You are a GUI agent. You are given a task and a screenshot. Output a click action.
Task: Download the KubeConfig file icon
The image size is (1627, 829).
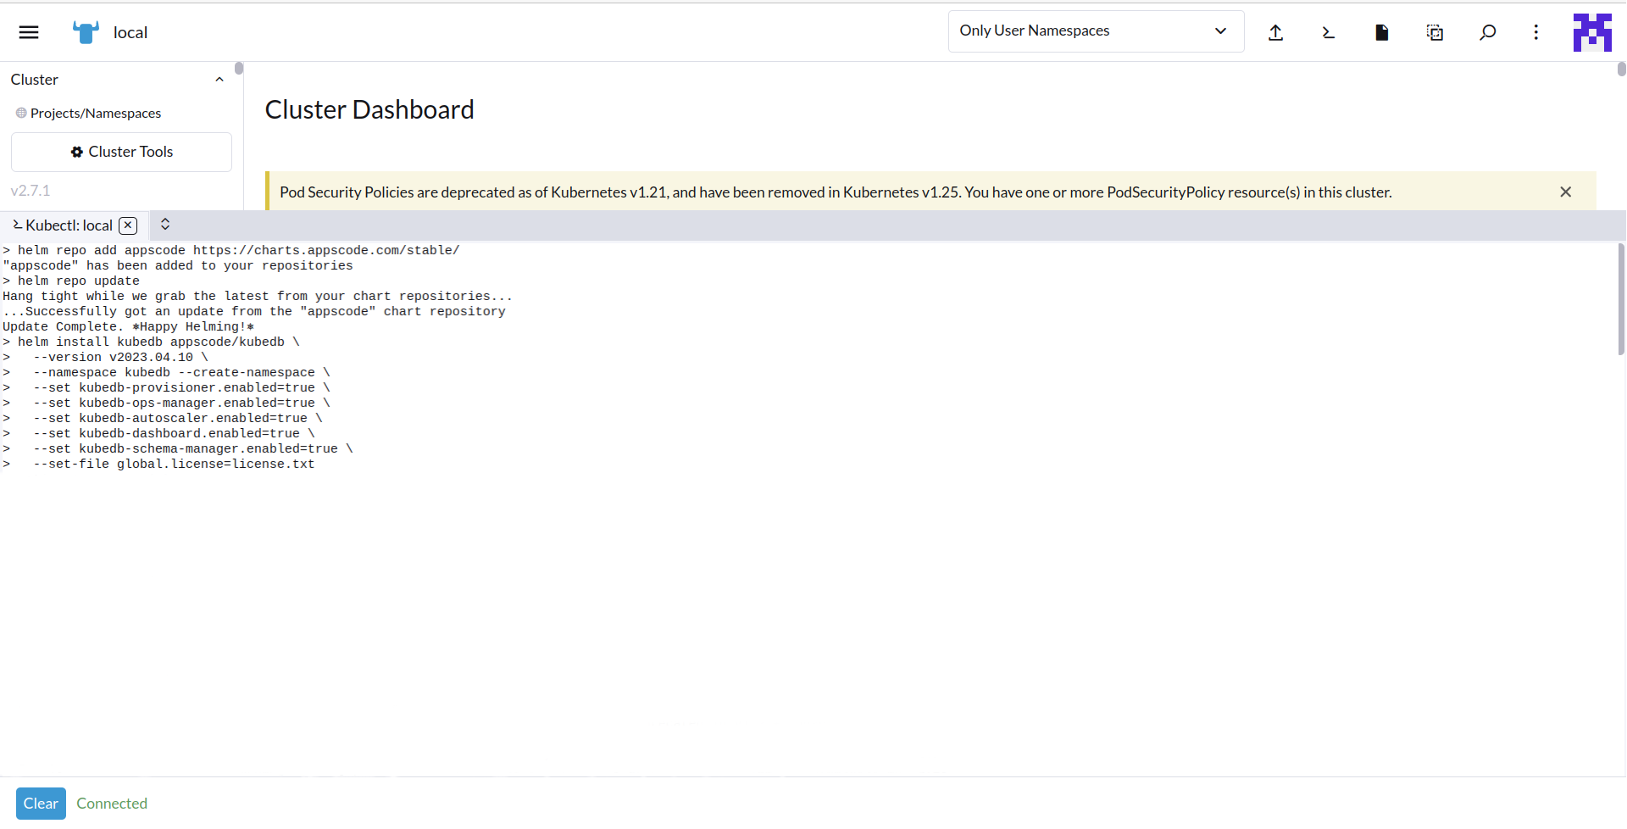(1381, 32)
